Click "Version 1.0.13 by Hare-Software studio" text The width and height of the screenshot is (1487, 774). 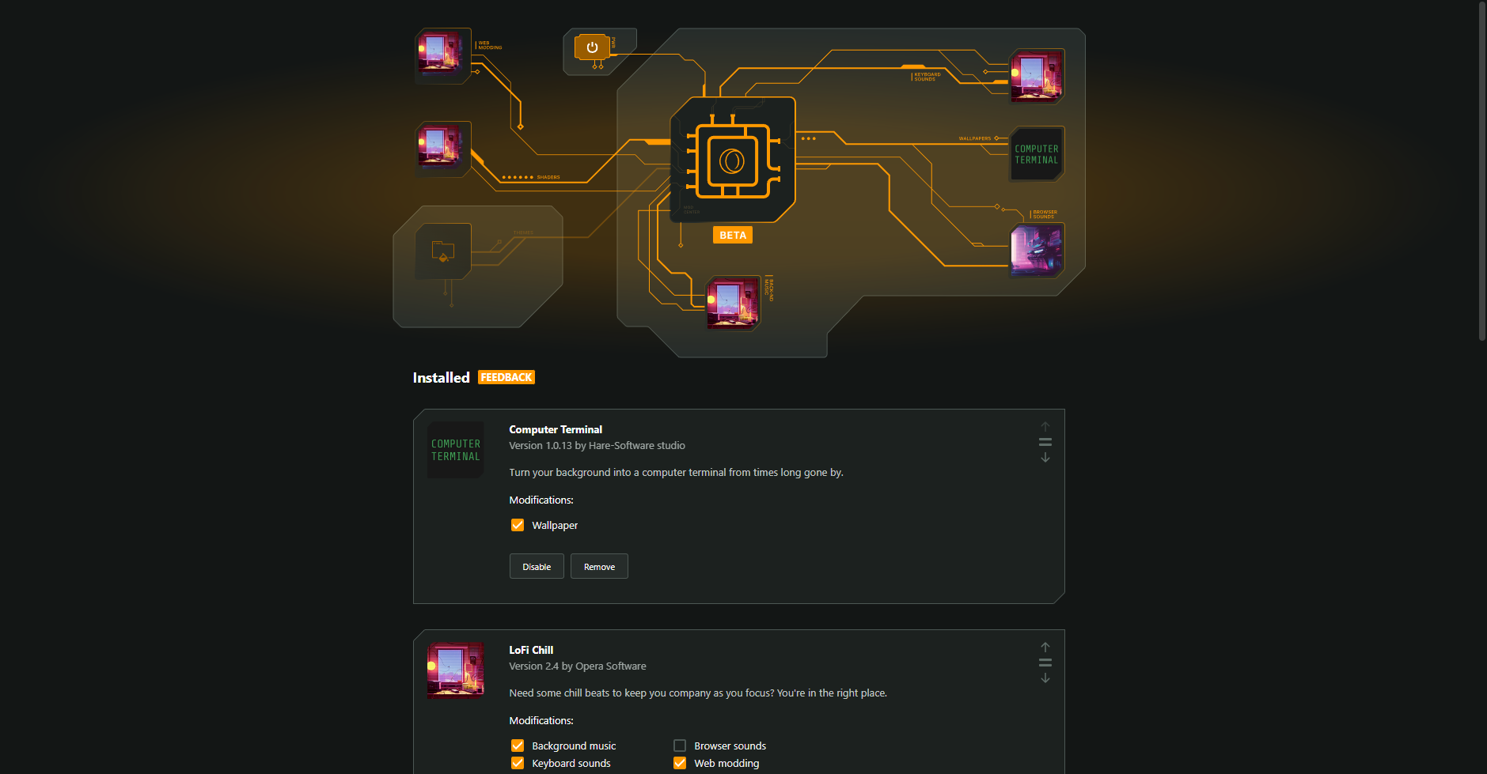click(597, 446)
